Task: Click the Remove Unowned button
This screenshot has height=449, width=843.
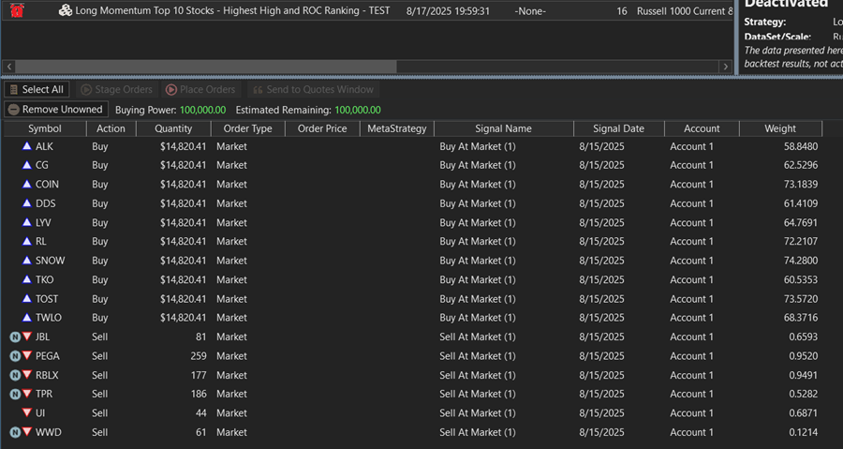Action: point(56,110)
